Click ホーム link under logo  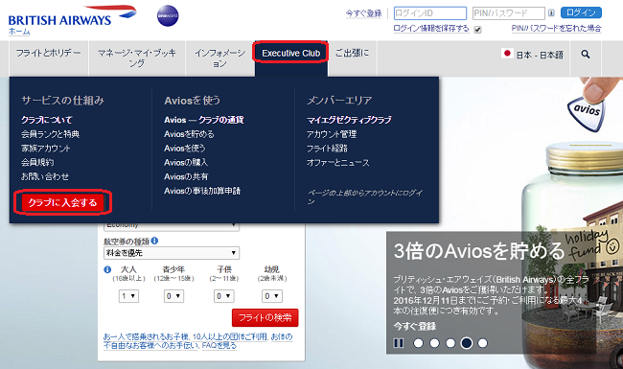pos(19,32)
